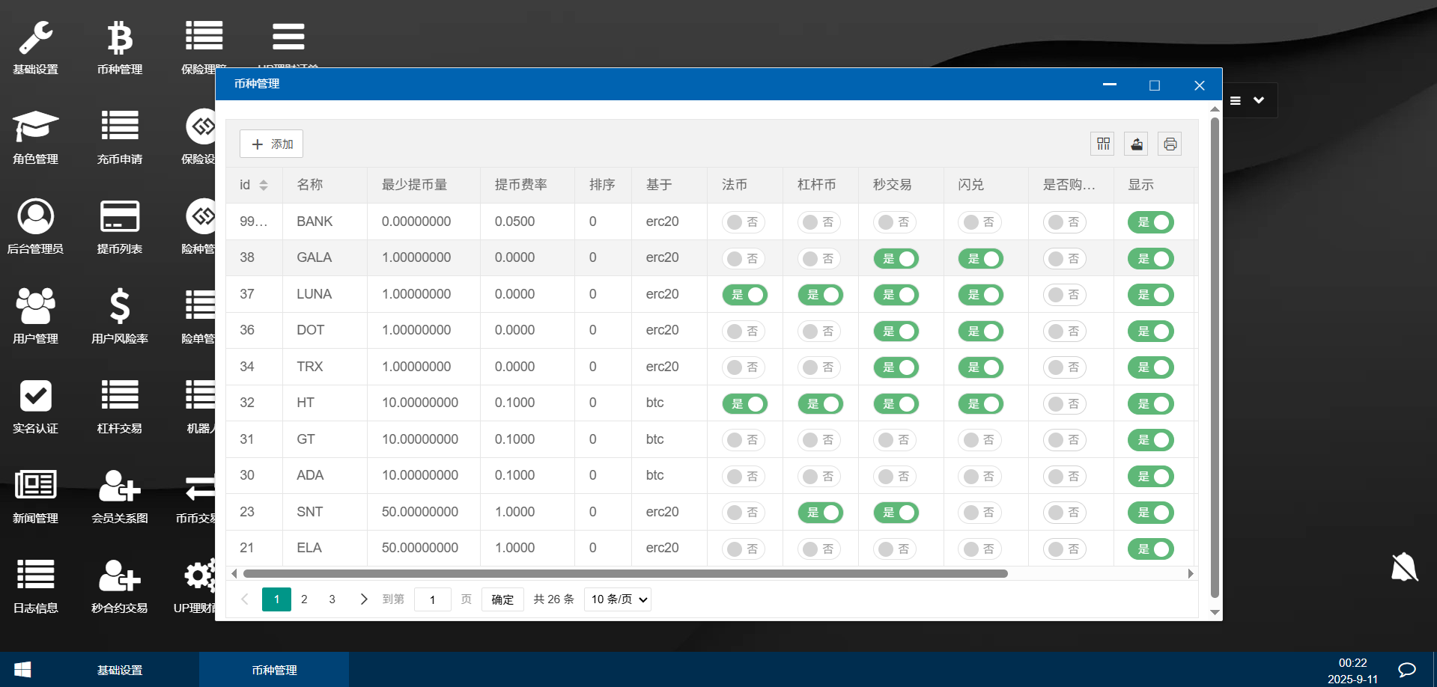Go to page 2 of the table

click(x=304, y=599)
